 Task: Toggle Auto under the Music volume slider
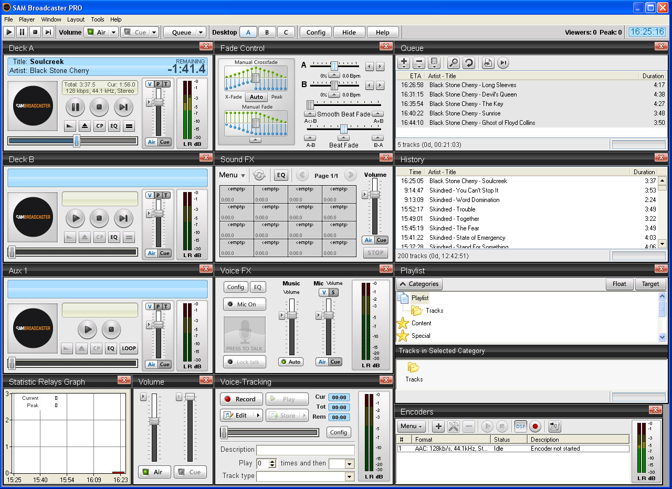tap(291, 362)
